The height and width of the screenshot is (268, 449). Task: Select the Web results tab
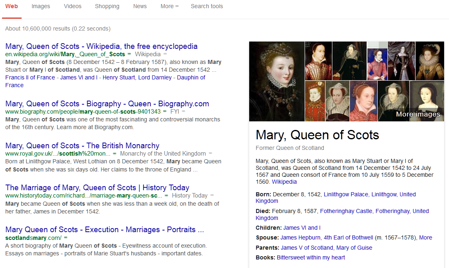click(x=11, y=6)
